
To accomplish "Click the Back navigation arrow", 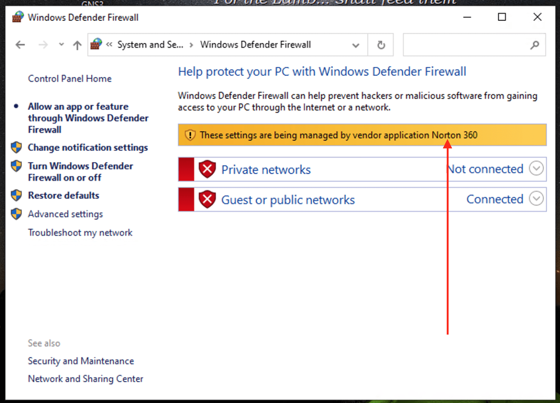I will [20, 45].
